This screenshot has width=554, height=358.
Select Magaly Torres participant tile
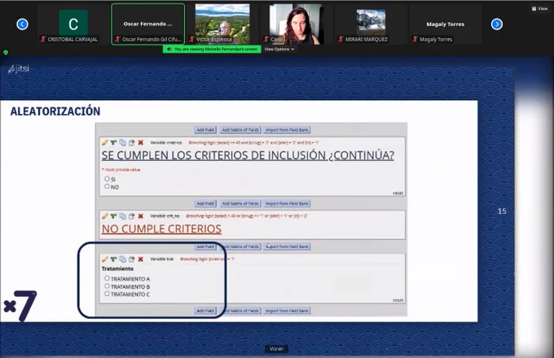(x=445, y=24)
